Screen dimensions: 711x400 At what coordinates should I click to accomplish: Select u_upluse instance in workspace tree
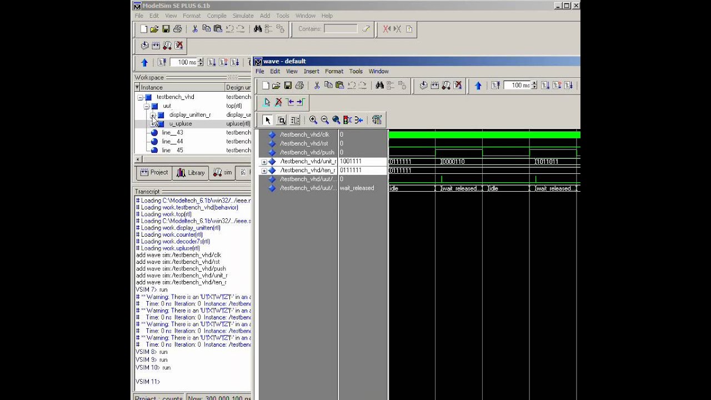tap(181, 124)
